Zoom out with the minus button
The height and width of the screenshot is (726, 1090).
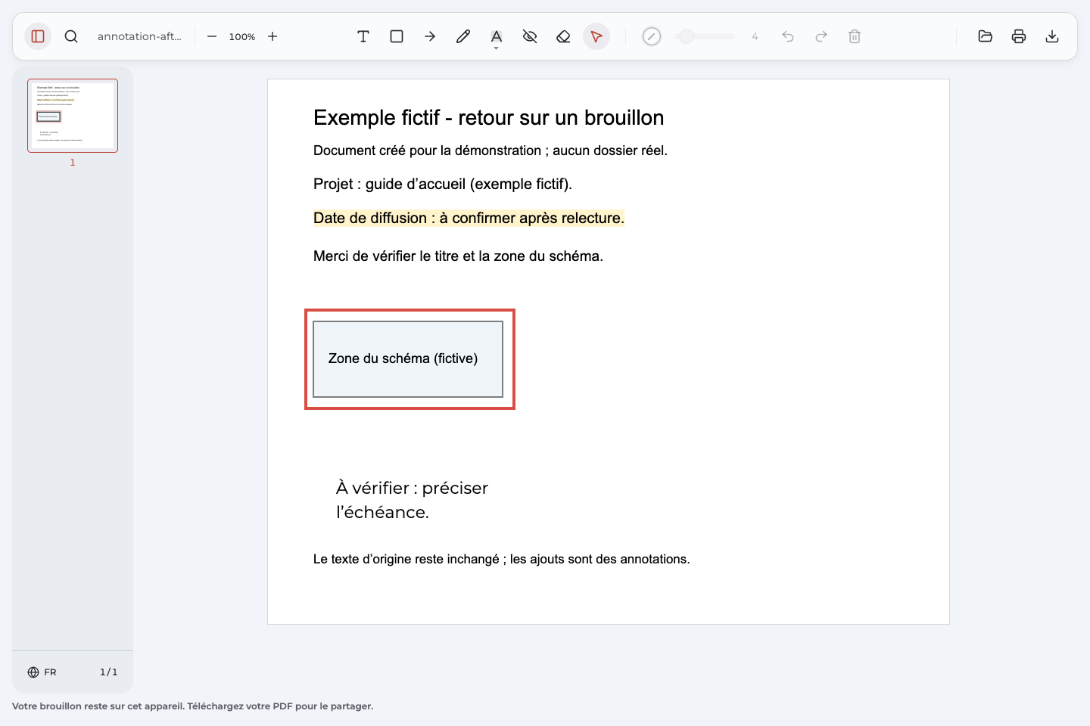212,36
